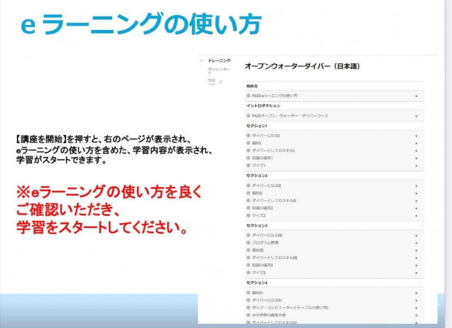Image resolution: width=452 pixels, height=328 pixels.
Task: Click the status circle for PADI eラーニングの使い方
Action: click(x=248, y=95)
